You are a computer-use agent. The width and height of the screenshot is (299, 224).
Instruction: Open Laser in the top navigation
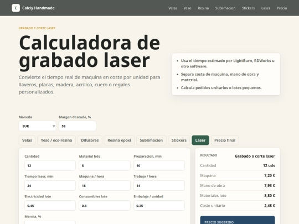click(x=266, y=8)
